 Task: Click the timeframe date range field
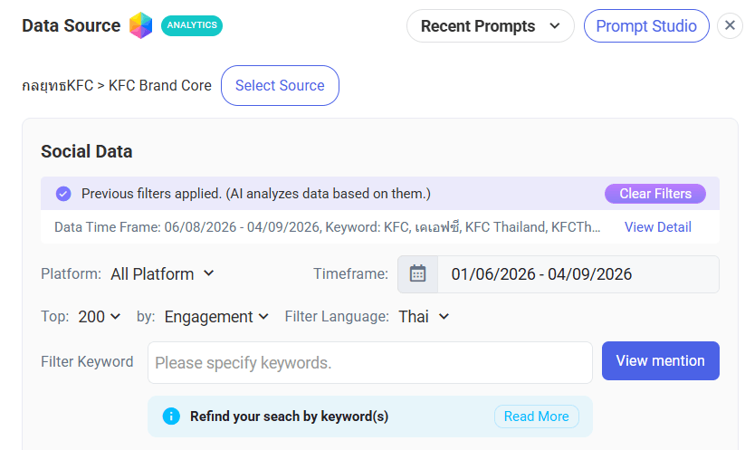pos(578,274)
